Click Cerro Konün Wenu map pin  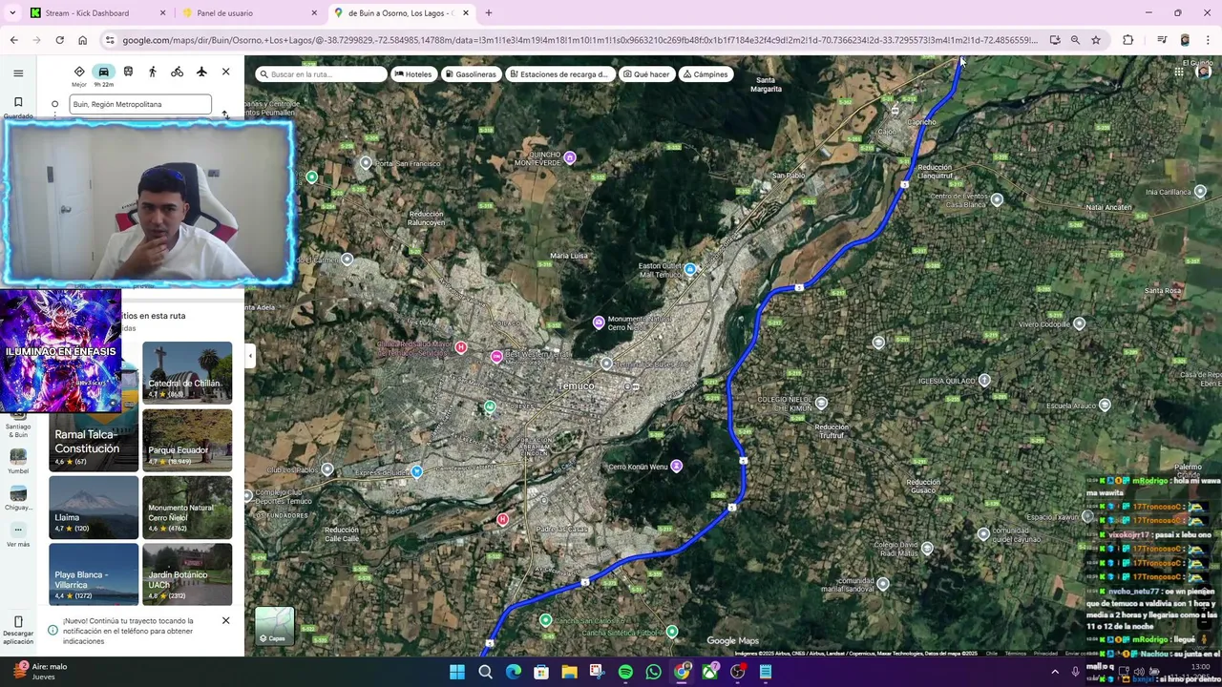coord(677,467)
